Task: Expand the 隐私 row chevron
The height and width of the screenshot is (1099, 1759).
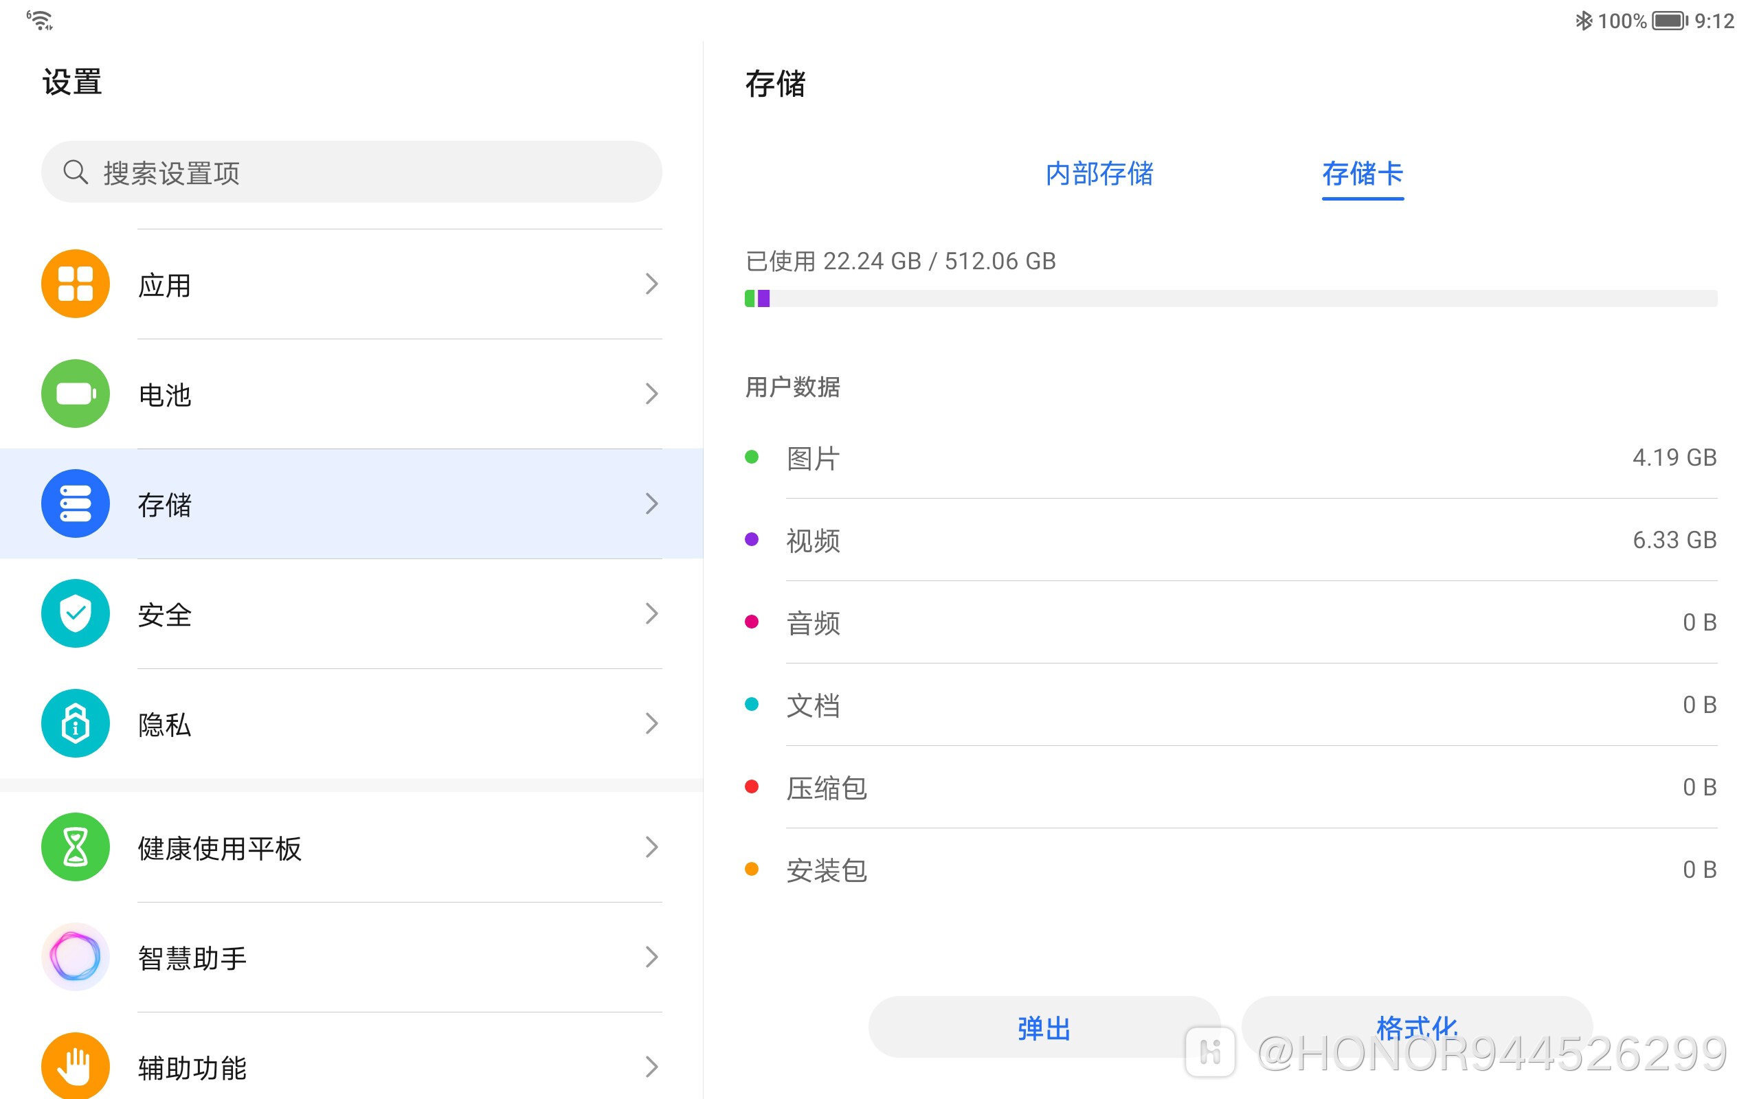Action: click(x=652, y=723)
